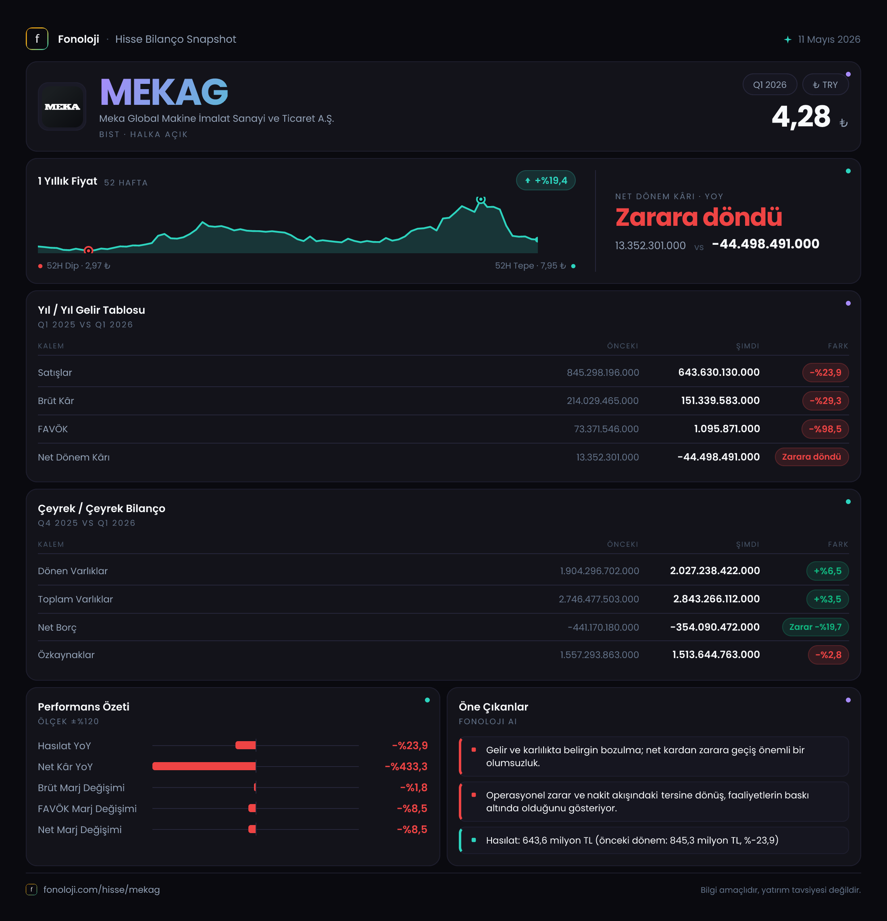Click the purple dot on Öne Çıkanlar card

pos(848,700)
